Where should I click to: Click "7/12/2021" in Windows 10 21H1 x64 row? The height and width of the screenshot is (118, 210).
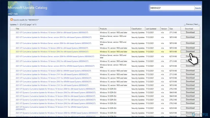point(150,85)
